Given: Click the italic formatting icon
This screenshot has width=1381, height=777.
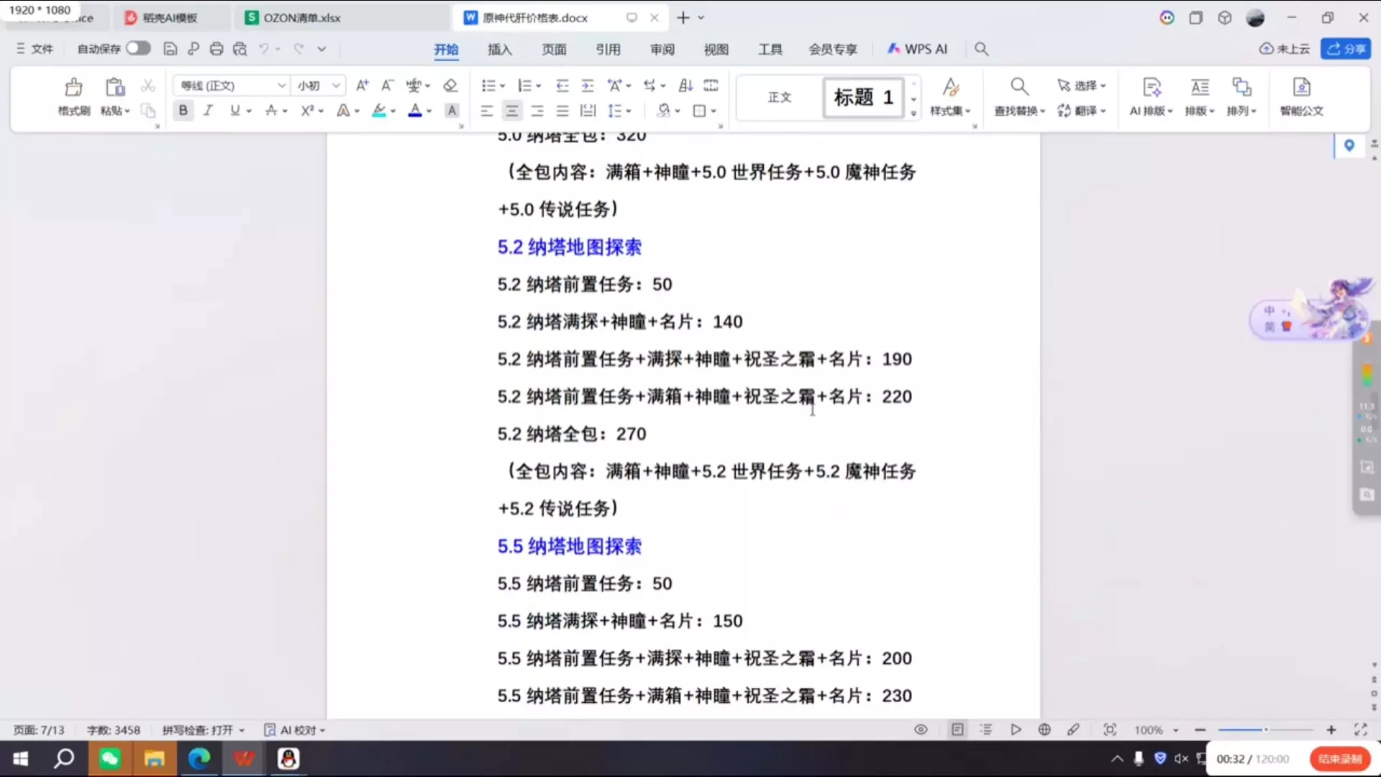Looking at the screenshot, I should pos(208,110).
